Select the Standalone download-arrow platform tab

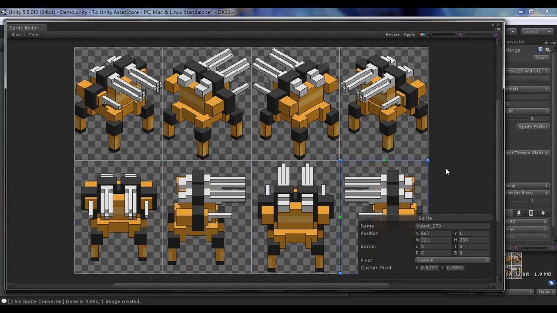coord(519,213)
